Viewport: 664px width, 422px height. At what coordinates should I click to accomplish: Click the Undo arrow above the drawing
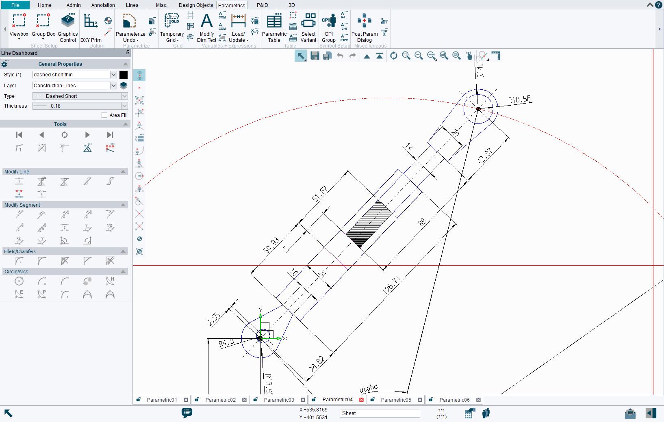(340, 56)
